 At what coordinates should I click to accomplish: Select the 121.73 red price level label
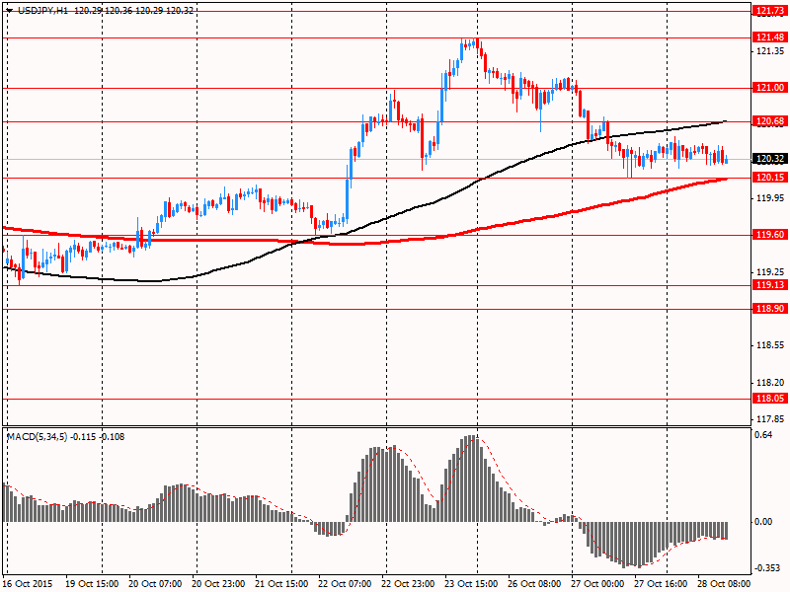(770, 11)
